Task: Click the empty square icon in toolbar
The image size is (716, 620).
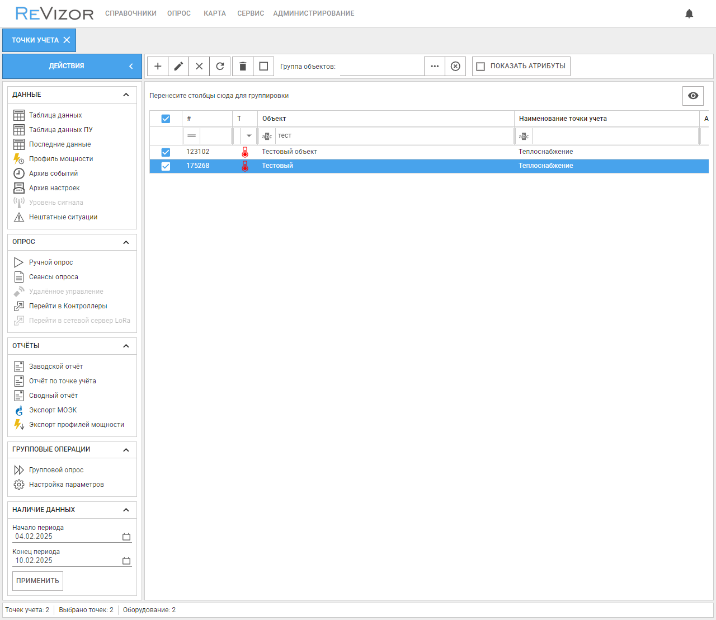Action: tap(263, 66)
